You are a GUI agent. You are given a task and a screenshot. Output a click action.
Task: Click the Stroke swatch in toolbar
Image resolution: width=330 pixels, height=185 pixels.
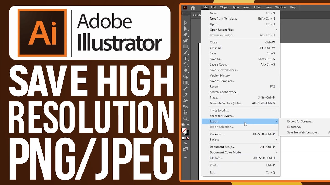click(187, 133)
